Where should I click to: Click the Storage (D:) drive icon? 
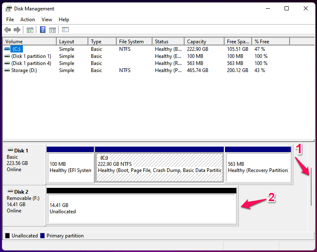coord(7,71)
